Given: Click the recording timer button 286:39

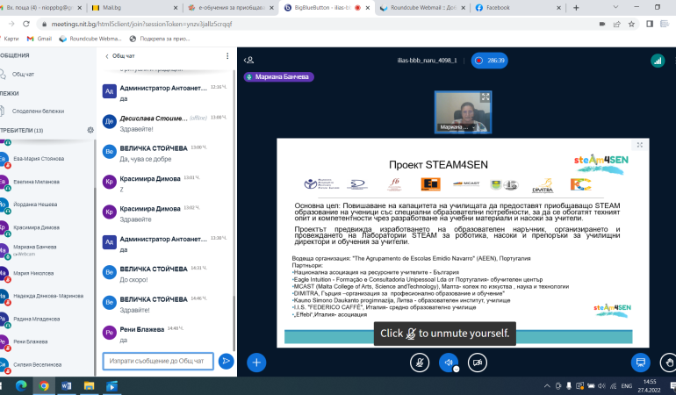Looking at the screenshot, I should [x=490, y=60].
